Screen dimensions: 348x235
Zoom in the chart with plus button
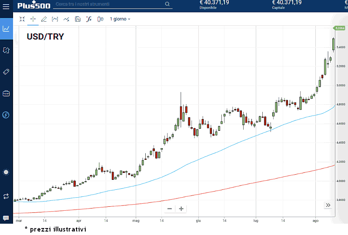181,209
